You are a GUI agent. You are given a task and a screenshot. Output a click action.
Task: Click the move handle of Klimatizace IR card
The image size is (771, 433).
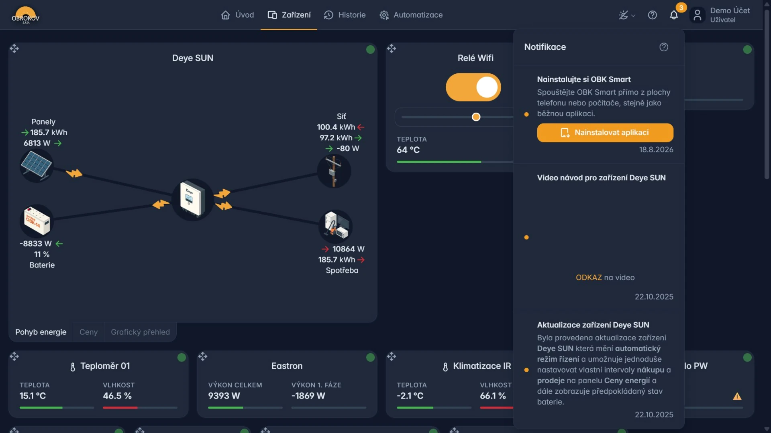click(x=392, y=356)
